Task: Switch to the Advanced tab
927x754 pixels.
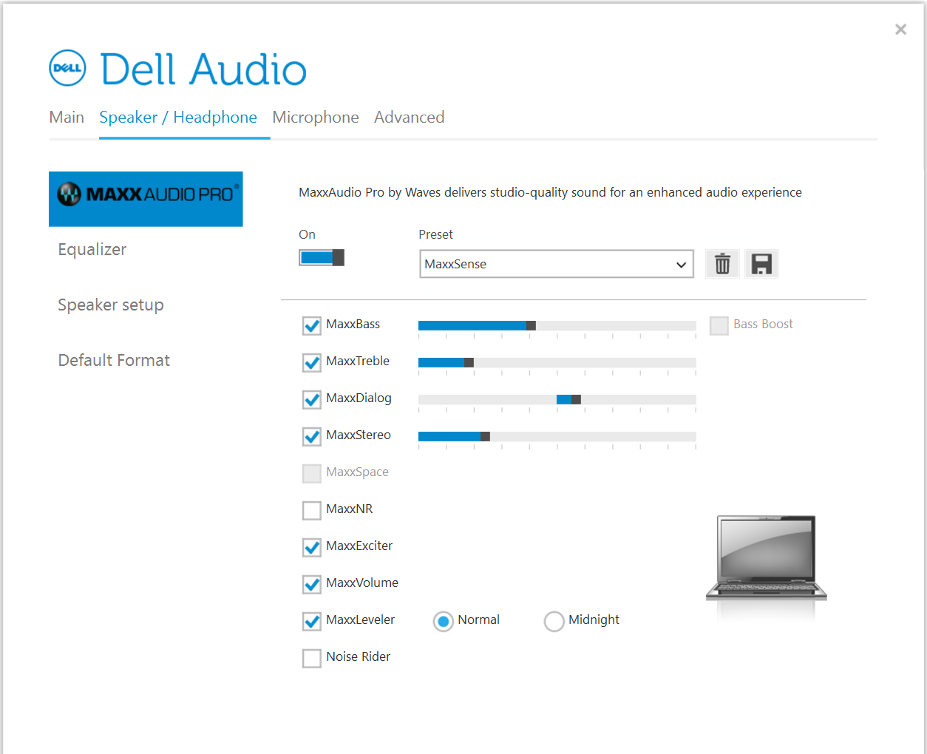Action: click(410, 118)
